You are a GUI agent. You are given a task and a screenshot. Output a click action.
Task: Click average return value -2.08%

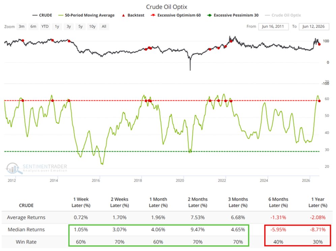(x=318, y=217)
